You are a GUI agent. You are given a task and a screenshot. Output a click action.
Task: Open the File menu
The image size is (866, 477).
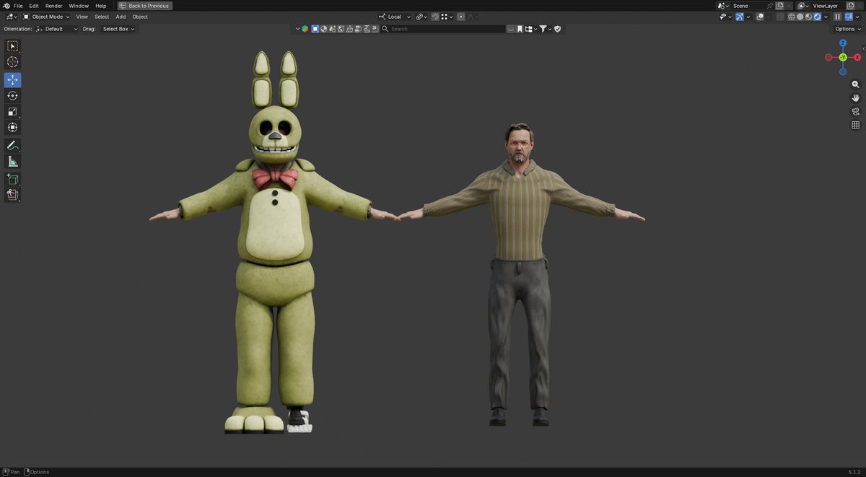pyautogui.click(x=18, y=6)
